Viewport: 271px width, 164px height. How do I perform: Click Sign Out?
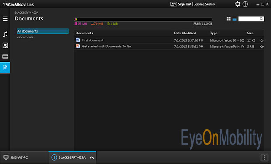point(184,4)
